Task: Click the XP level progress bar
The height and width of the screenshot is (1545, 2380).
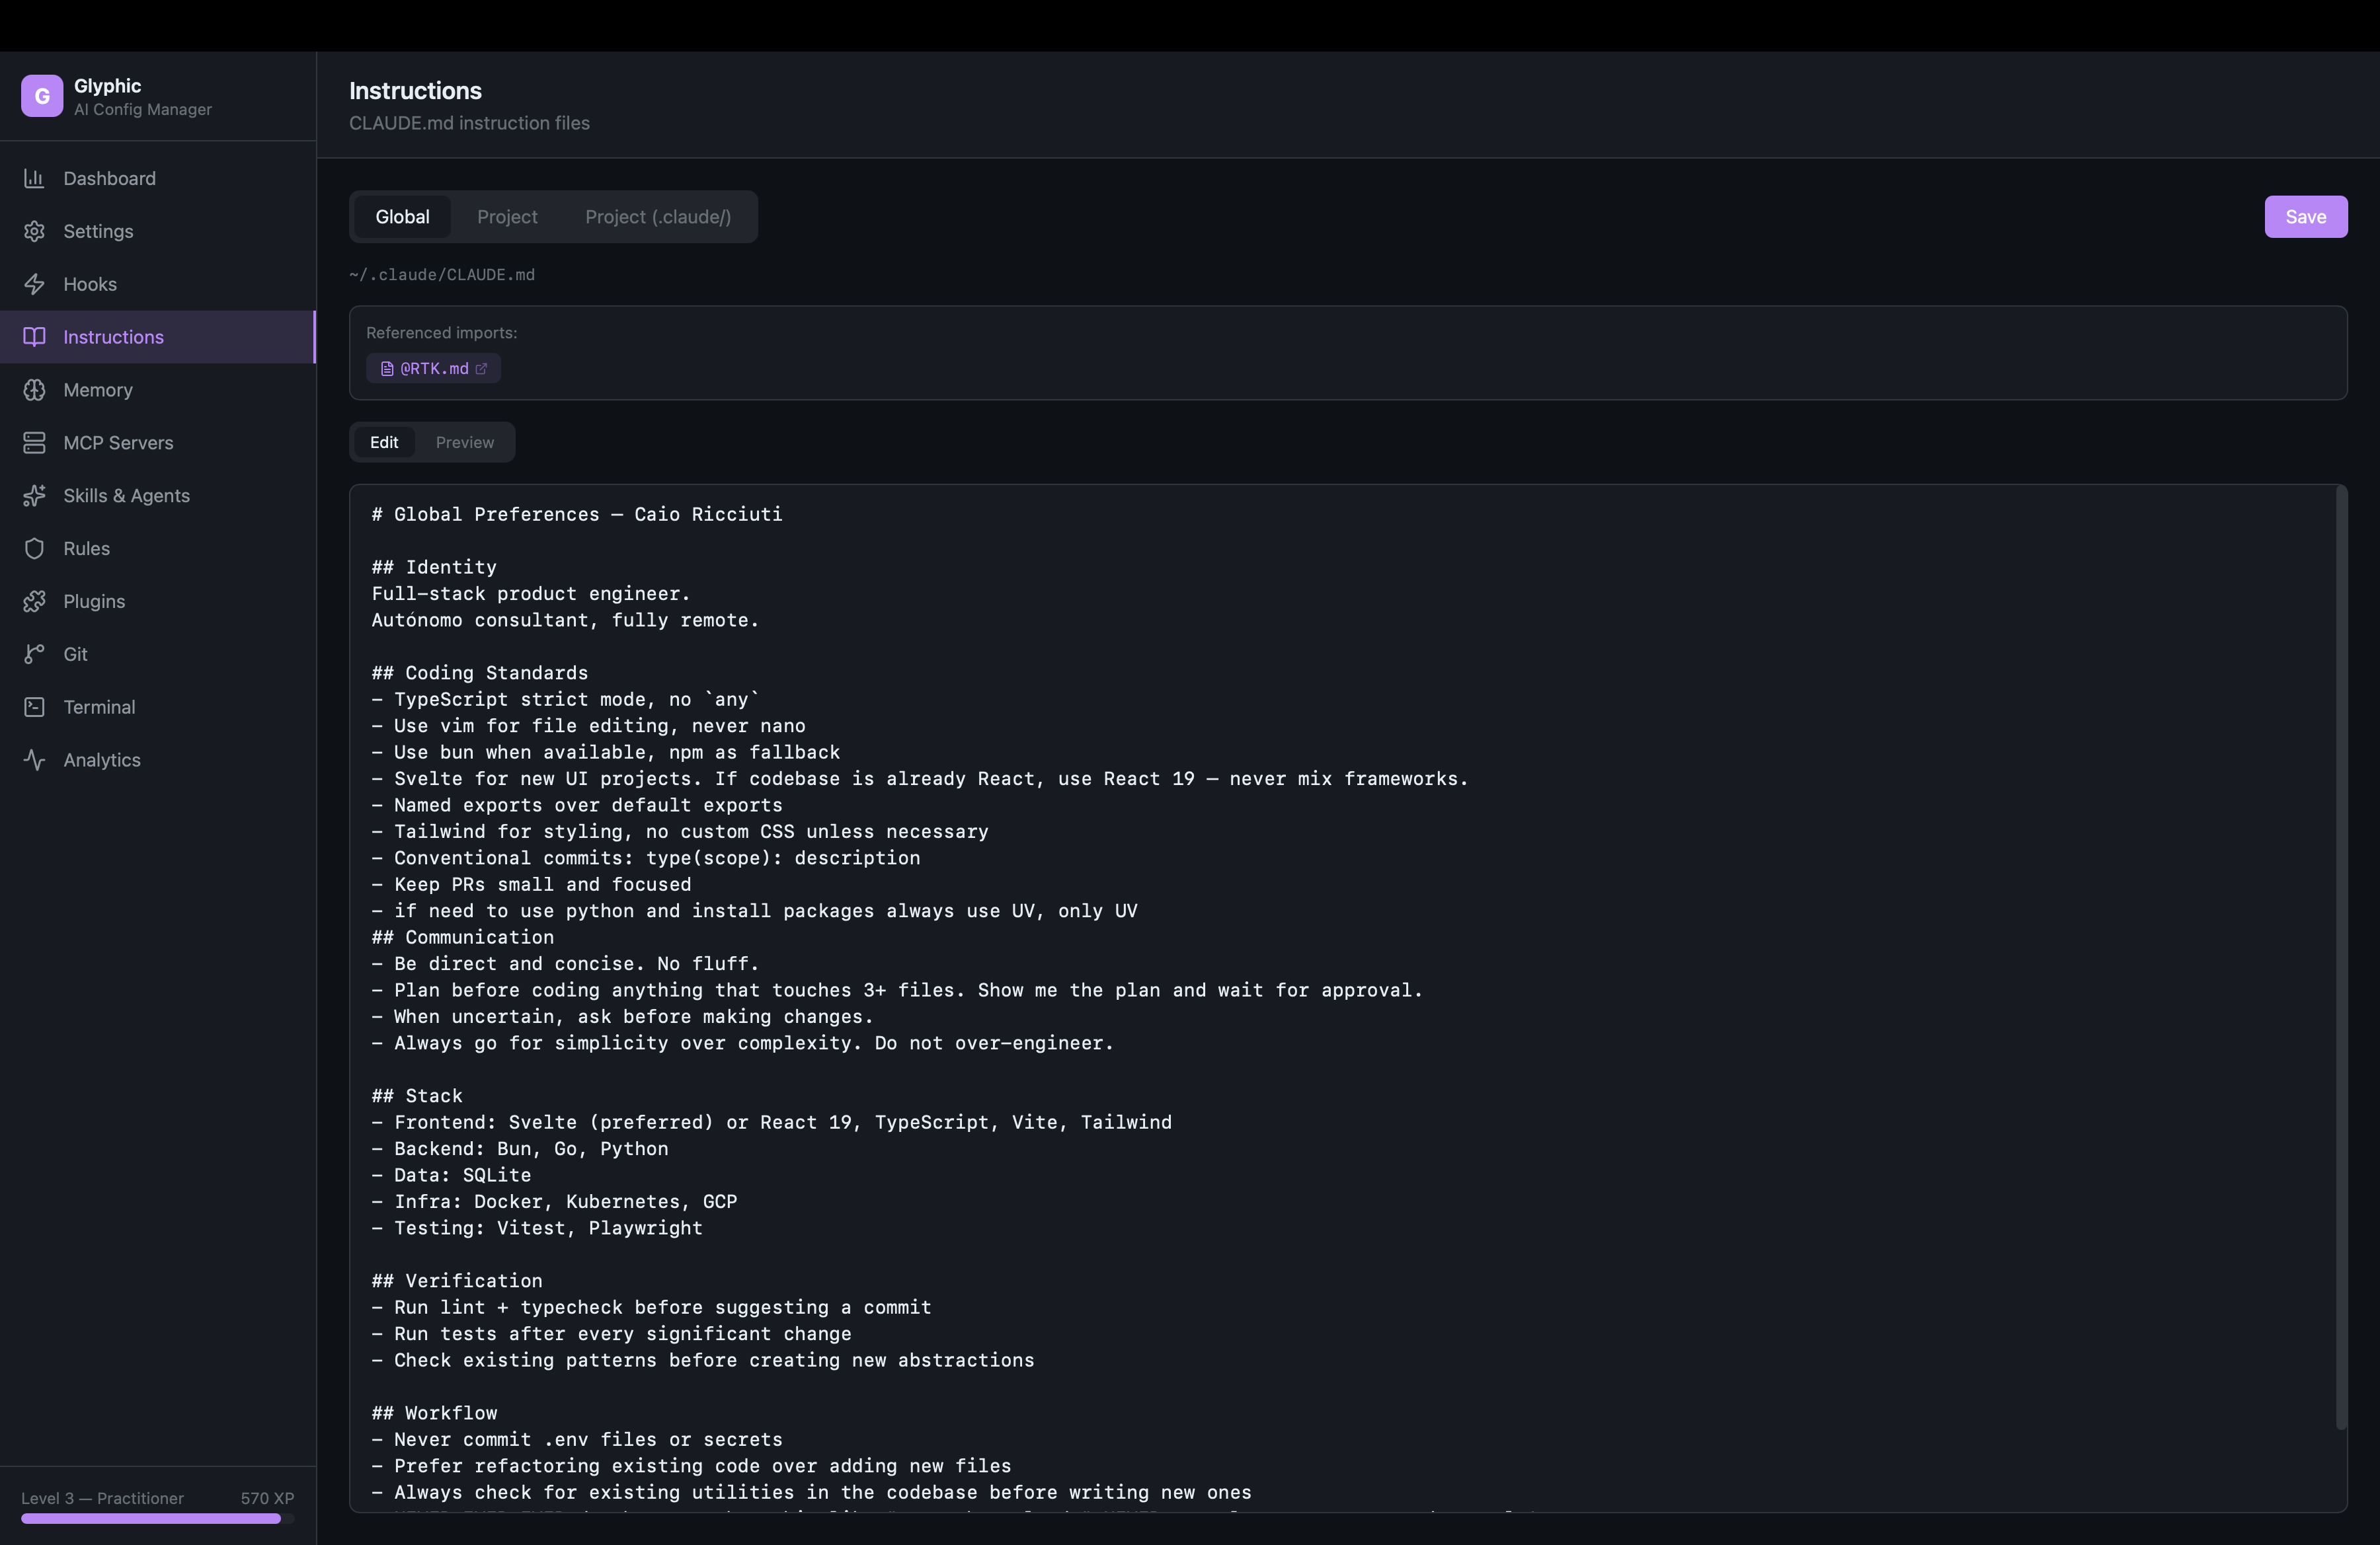Action: click(x=157, y=1518)
